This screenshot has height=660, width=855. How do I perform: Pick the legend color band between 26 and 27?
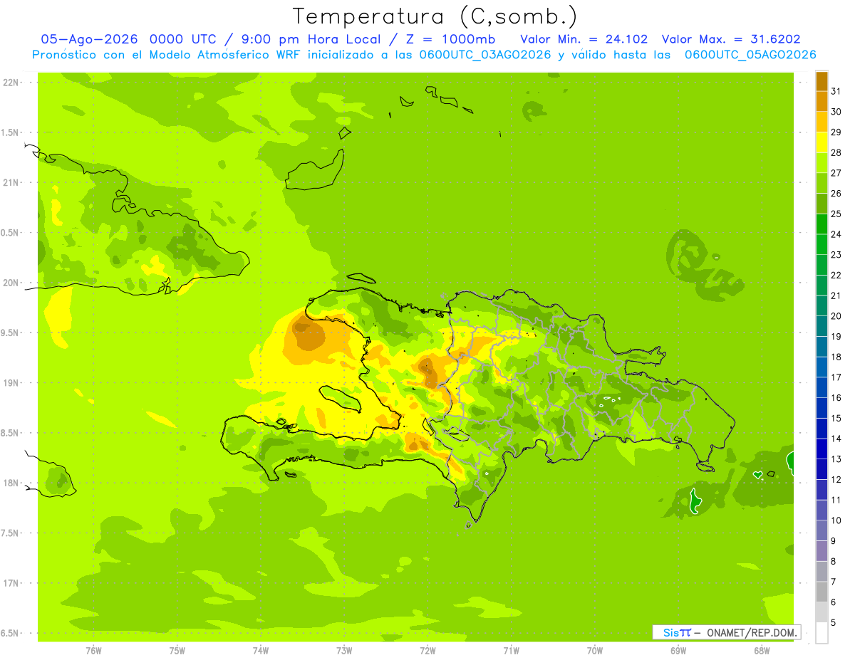pos(822,183)
